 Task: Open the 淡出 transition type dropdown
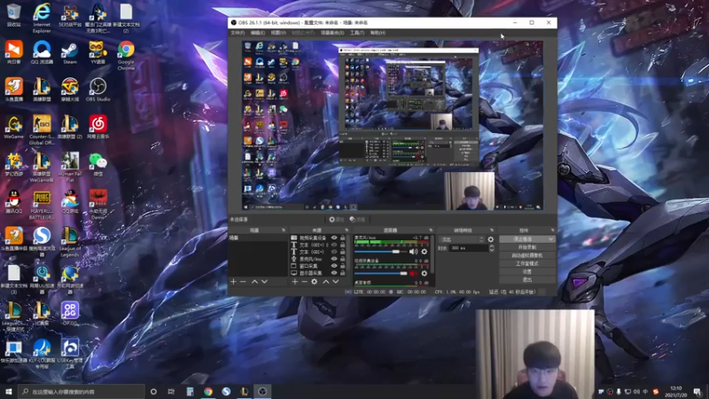[x=462, y=239]
